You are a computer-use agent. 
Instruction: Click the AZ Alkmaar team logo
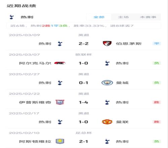click(60, 63)
